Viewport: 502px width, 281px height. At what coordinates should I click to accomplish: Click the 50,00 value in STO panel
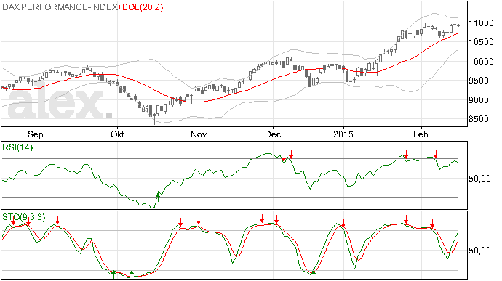tap(480, 251)
